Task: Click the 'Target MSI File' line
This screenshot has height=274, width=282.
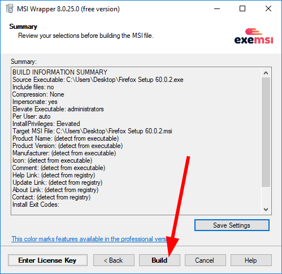Action: (92, 131)
